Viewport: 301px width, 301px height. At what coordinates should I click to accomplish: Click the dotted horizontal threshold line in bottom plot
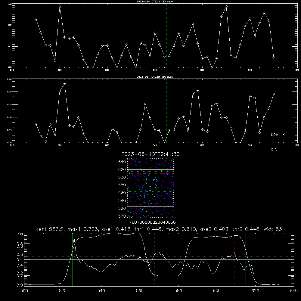(159, 256)
